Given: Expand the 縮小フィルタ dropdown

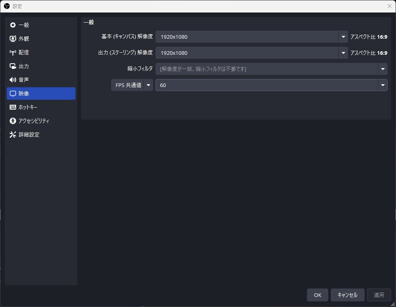Looking at the screenshot, I should 382,69.
